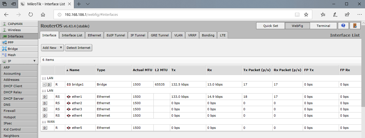Switch to the GRE Tunnel tab

pos(160,35)
